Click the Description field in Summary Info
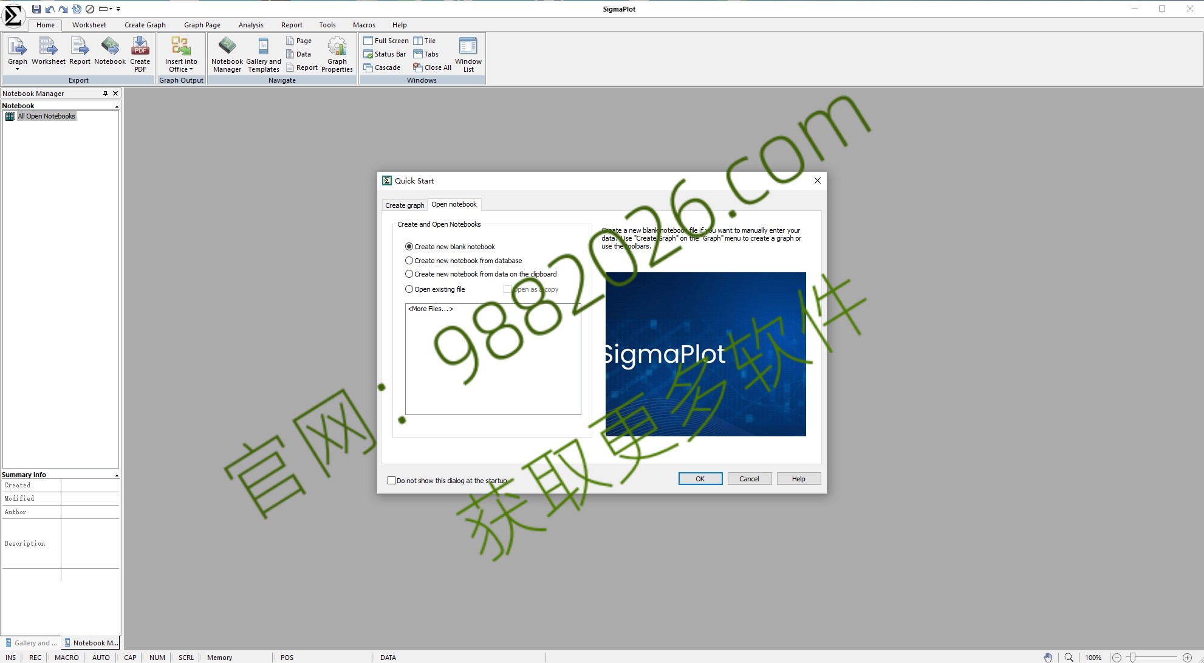Screen dimensions: 1204x663 [90, 544]
